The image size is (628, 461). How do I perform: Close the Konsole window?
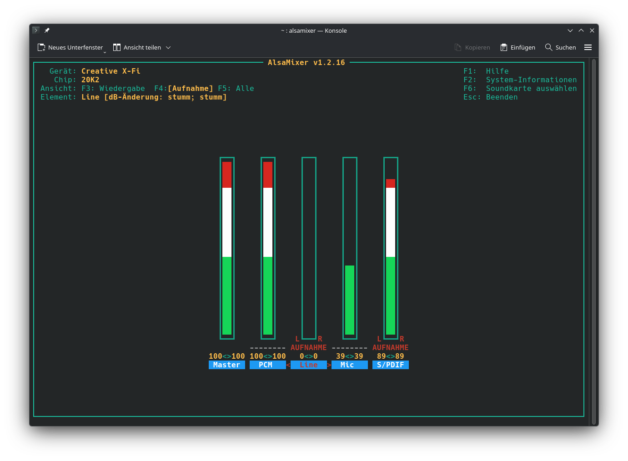click(x=592, y=30)
